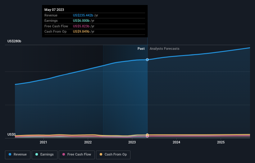Click the orange Cash From Op data point
The height and width of the screenshot is (163, 255).
(x=147, y=135)
